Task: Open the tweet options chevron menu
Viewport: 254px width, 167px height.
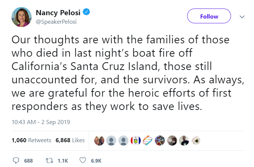Action: click(242, 17)
